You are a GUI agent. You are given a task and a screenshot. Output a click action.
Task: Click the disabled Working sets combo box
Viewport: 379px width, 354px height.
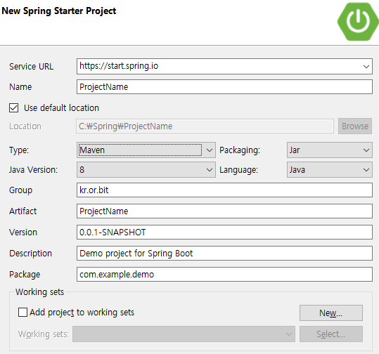184,334
